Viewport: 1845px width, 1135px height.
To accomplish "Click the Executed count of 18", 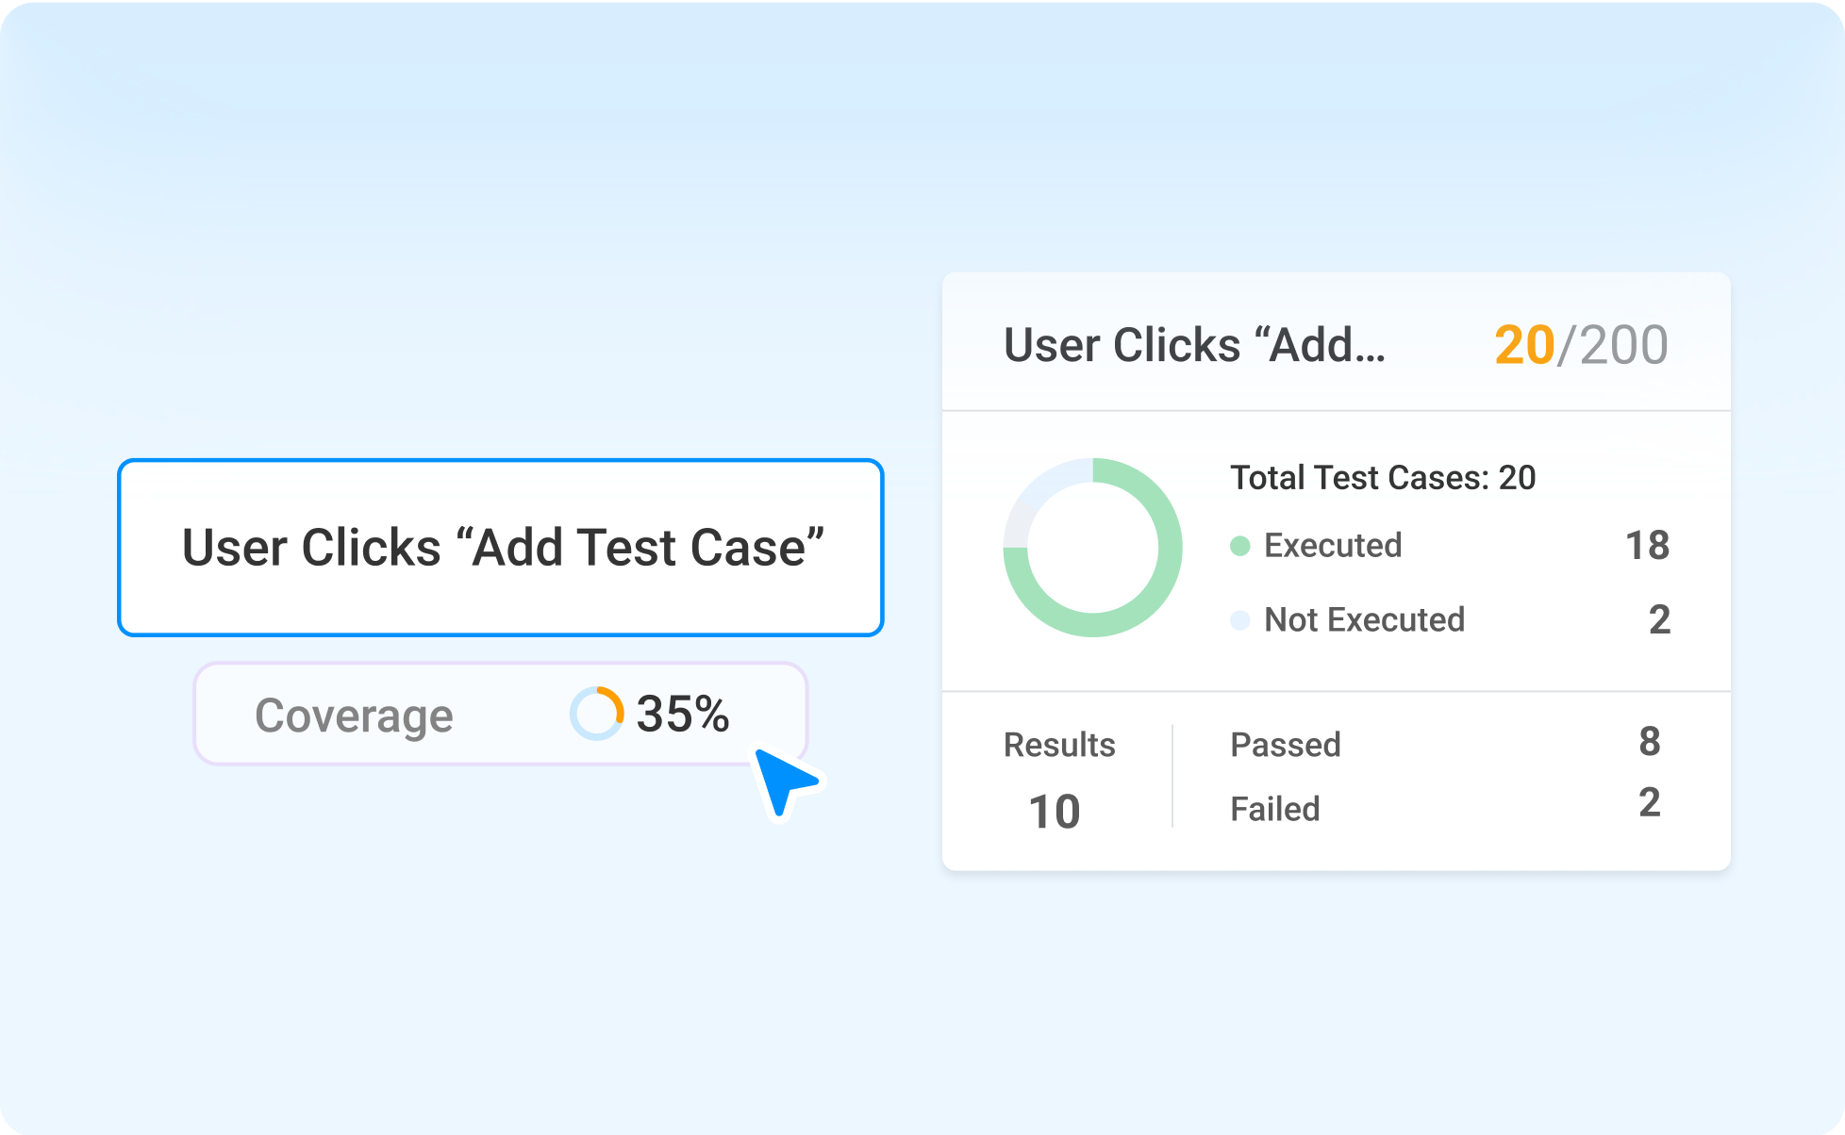I will click(1647, 546).
